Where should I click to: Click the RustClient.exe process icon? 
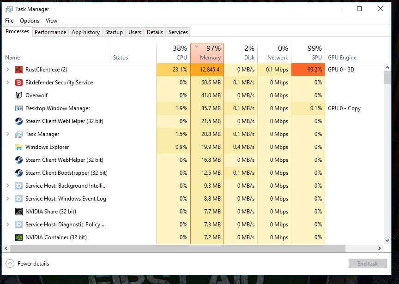coord(19,70)
